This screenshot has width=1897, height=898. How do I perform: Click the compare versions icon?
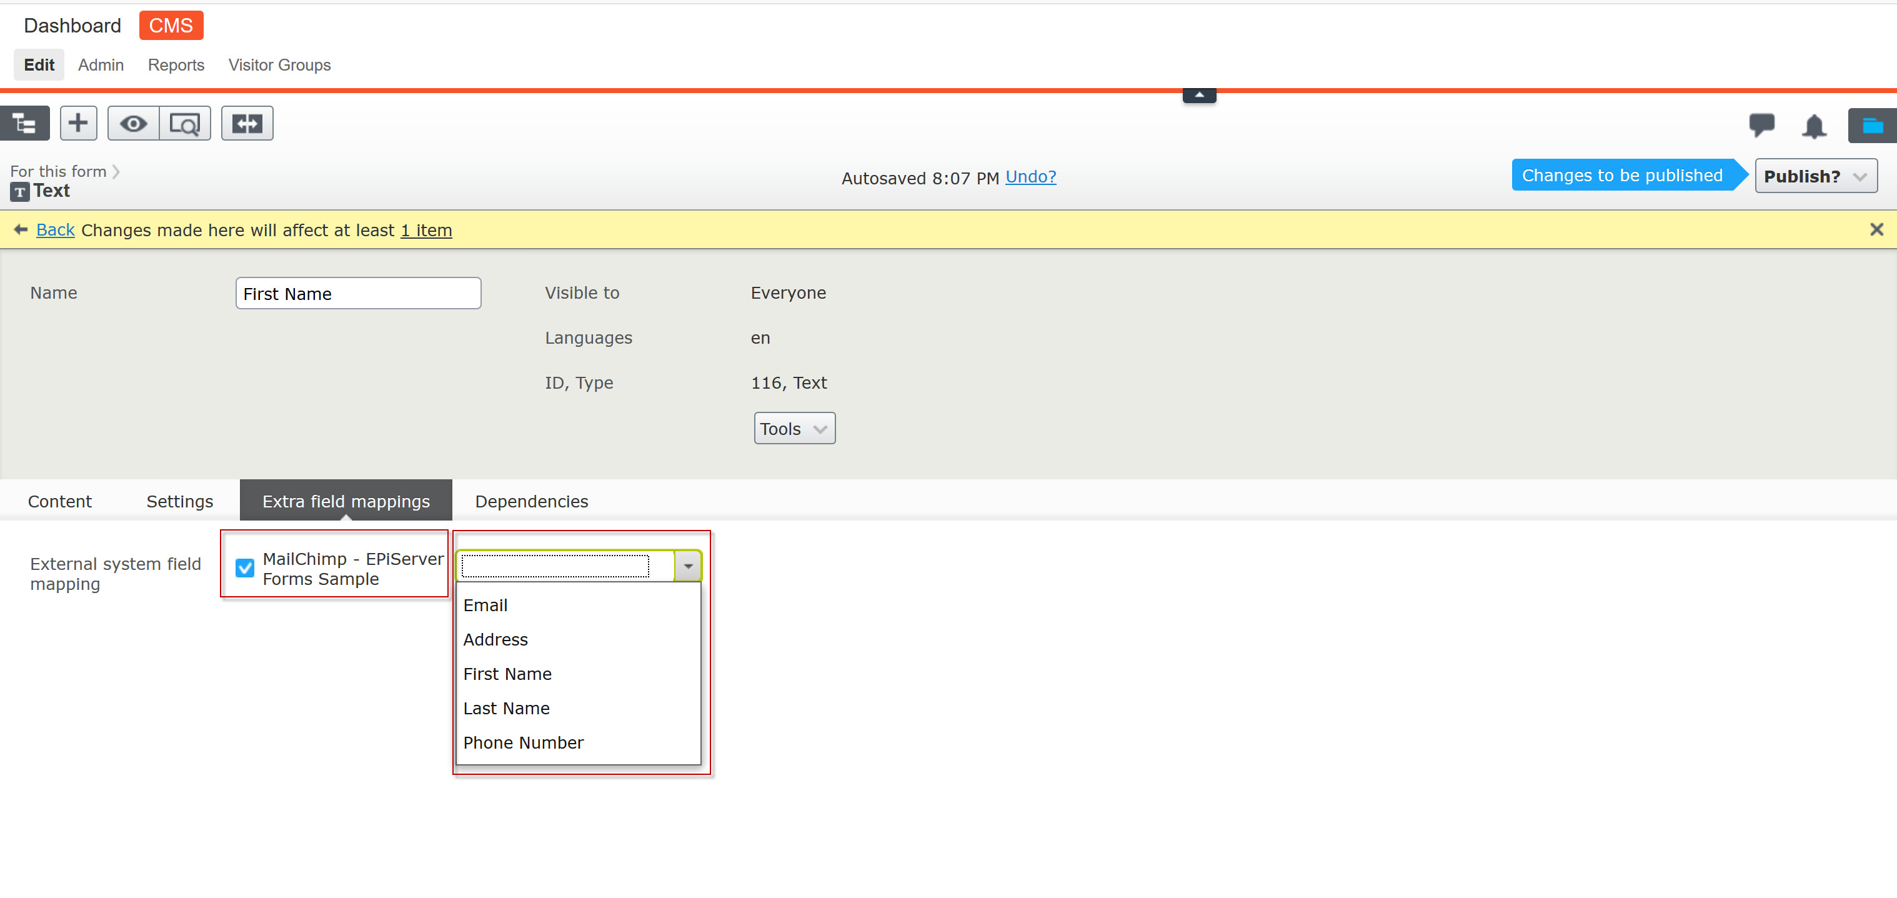(x=247, y=123)
